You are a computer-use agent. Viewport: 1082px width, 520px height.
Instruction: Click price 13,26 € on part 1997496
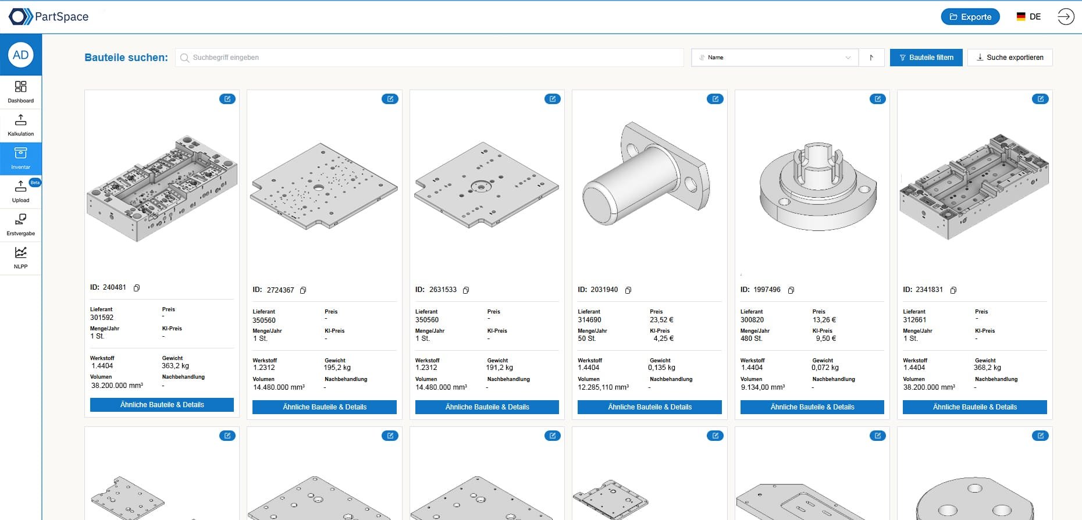click(824, 320)
